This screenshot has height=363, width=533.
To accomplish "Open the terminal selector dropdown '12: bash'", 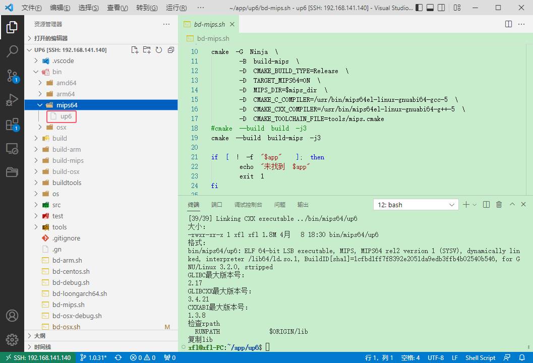I will 416,205.
